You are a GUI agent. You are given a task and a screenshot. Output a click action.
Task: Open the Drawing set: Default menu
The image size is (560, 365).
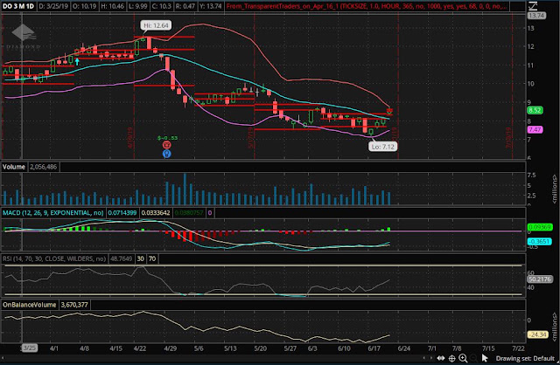click(x=525, y=359)
